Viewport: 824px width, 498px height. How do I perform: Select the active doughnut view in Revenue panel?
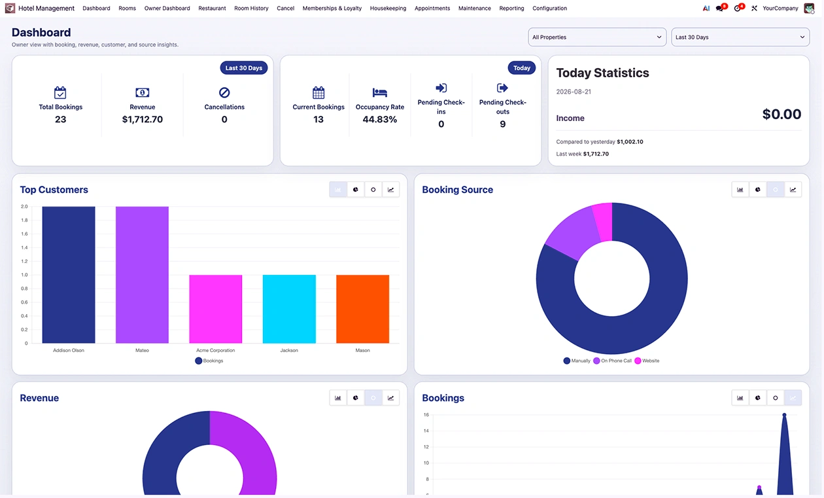373,398
